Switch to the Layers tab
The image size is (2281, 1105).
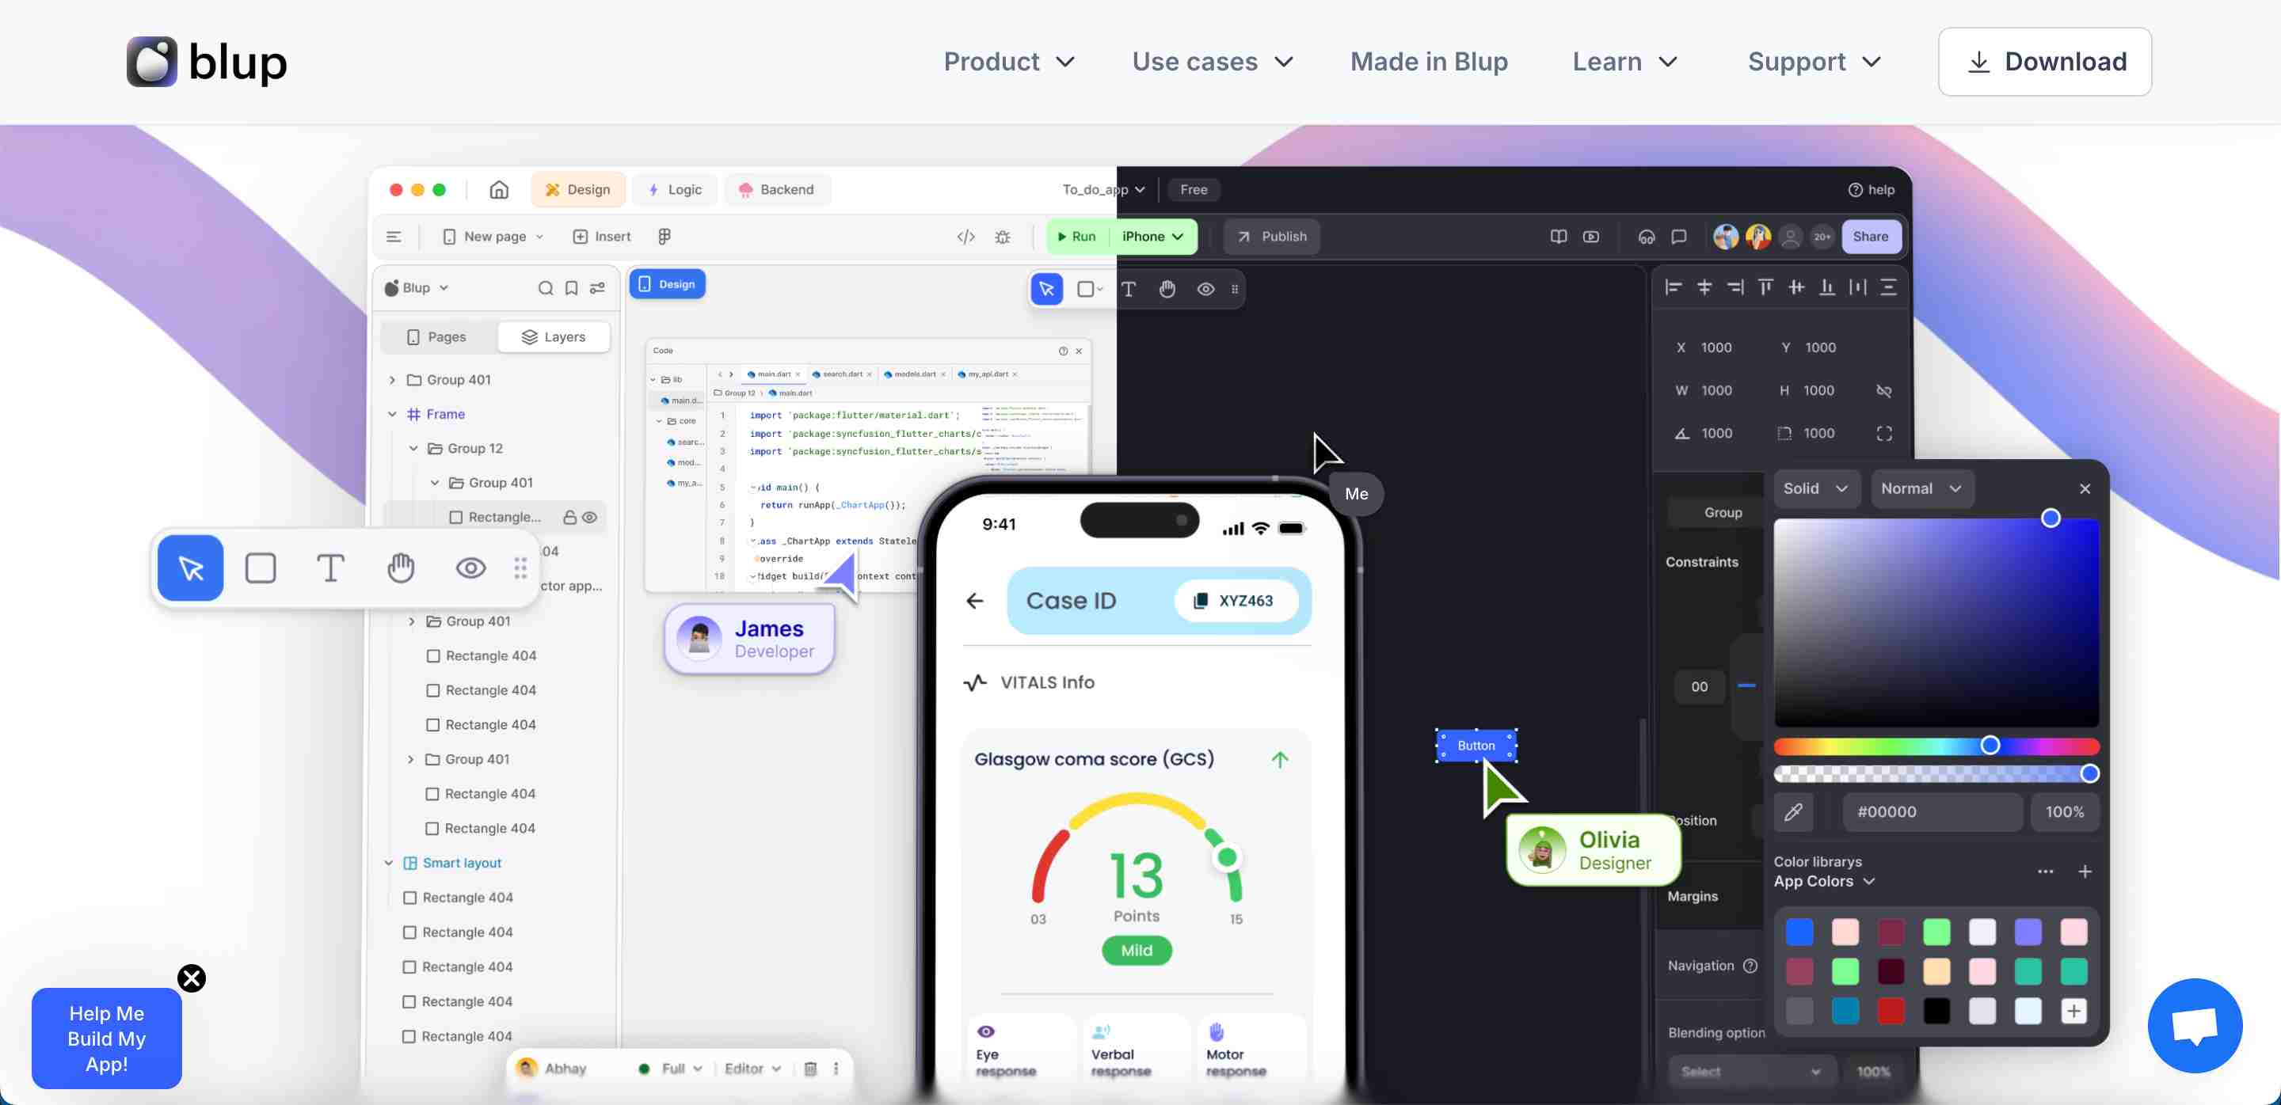point(554,337)
